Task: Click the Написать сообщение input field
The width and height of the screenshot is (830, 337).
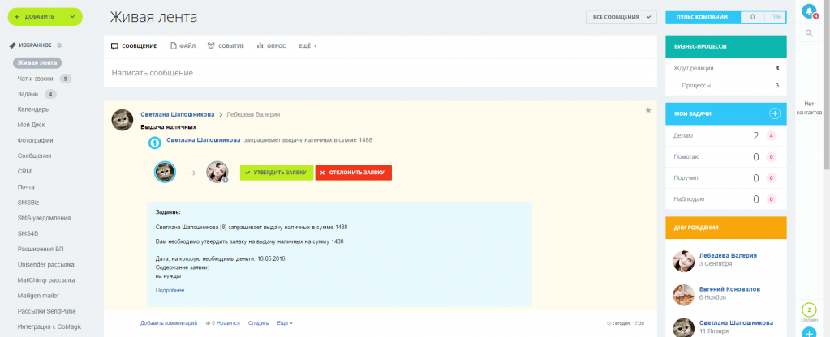Action: (380, 73)
